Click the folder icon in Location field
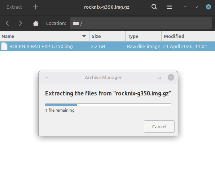Screen dimensions: 215x189 (x=76, y=23)
